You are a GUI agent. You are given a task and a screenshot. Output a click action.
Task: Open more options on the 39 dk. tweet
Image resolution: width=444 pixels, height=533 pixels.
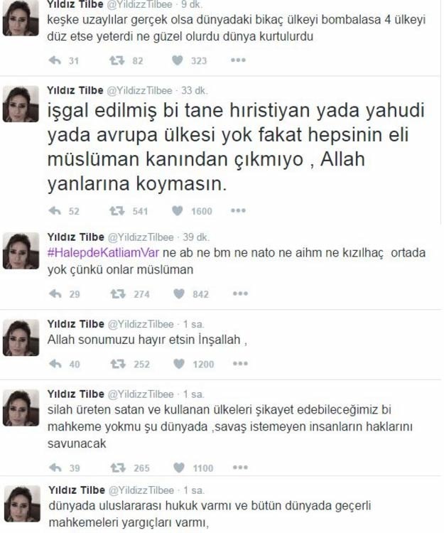[240, 294]
